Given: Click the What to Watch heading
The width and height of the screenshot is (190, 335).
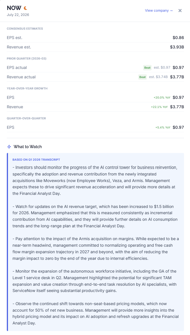Looking at the screenshot, I should 28,146.
